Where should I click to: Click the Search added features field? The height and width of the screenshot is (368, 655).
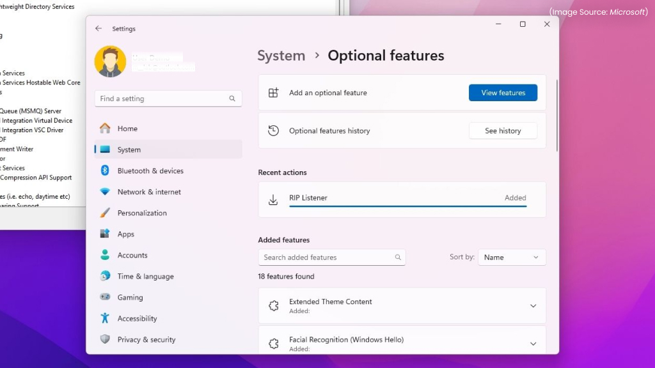(326, 257)
